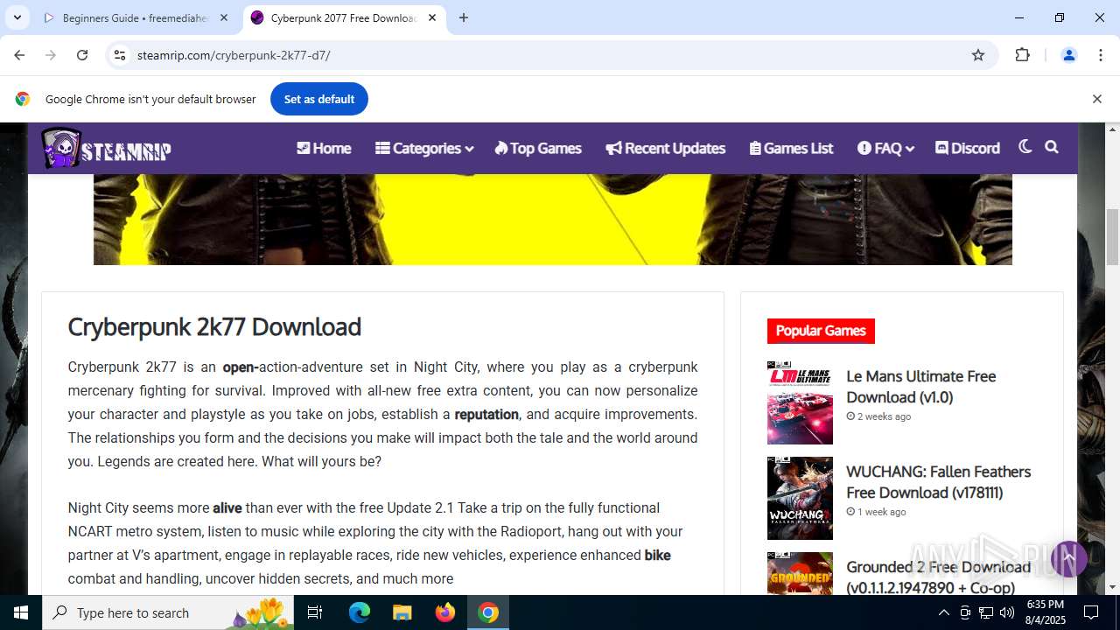Image resolution: width=1120 pixels, height=630 pixels.
Task: Click the taskbar search box
Action: point(168,612)
